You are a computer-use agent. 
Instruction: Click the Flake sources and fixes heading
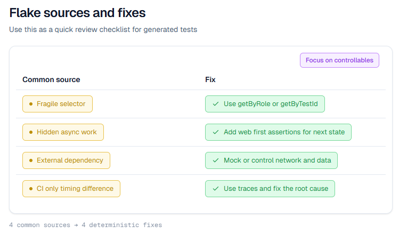tap(77, 12)
